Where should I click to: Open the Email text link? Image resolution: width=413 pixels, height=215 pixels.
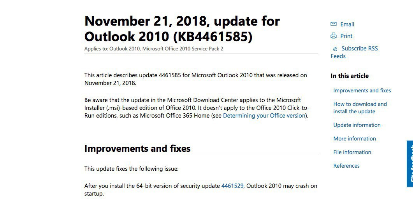347,24
